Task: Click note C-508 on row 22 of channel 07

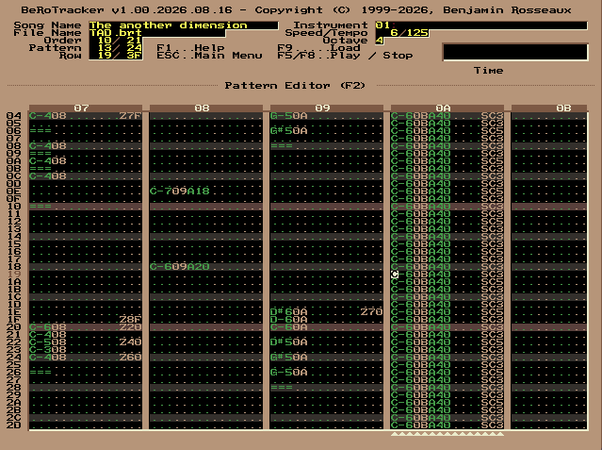Action: [48, 342]
